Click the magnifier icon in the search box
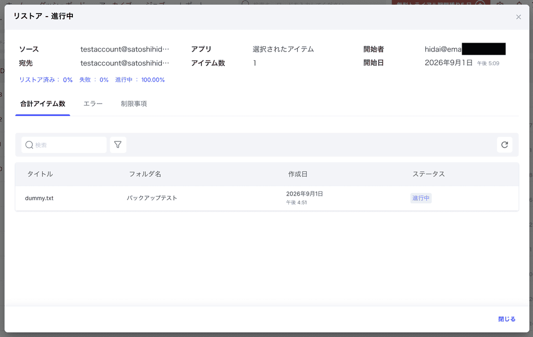This screenshot has width=533, height=337. coord(29,145)
